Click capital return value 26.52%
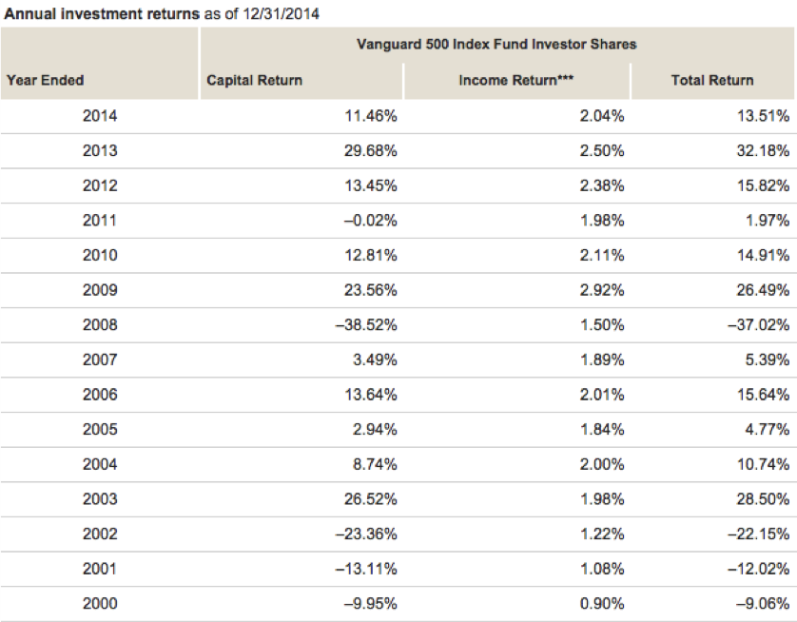797x622 pixels. click(371, 499)
